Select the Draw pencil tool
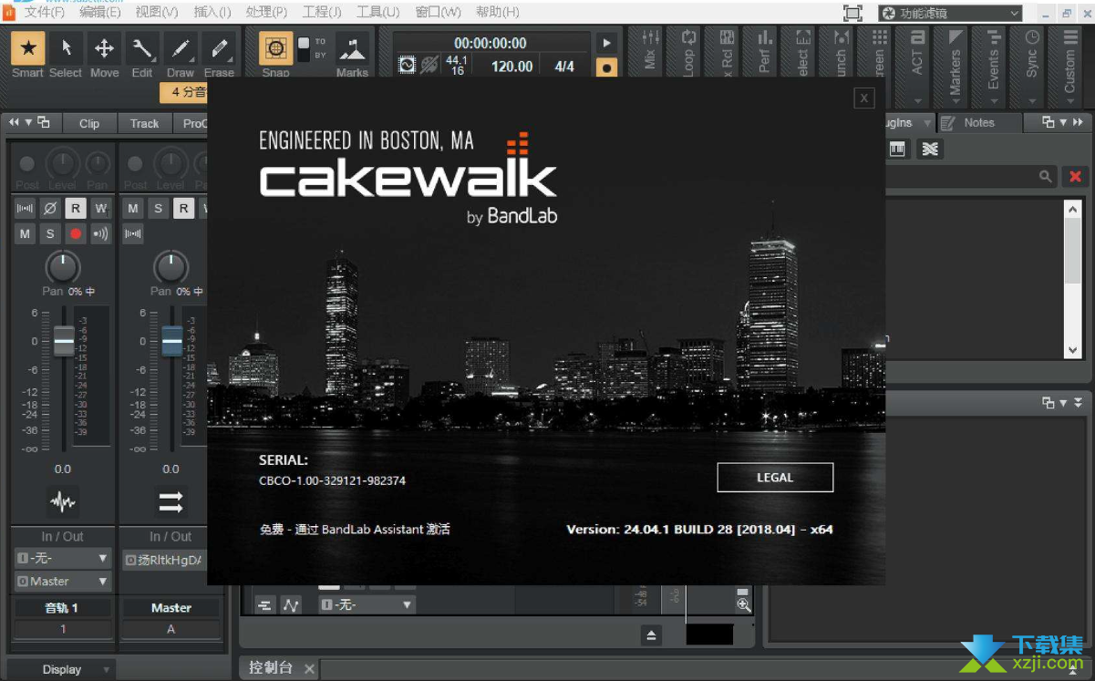 pyautogui.click(x=181, y=48)
